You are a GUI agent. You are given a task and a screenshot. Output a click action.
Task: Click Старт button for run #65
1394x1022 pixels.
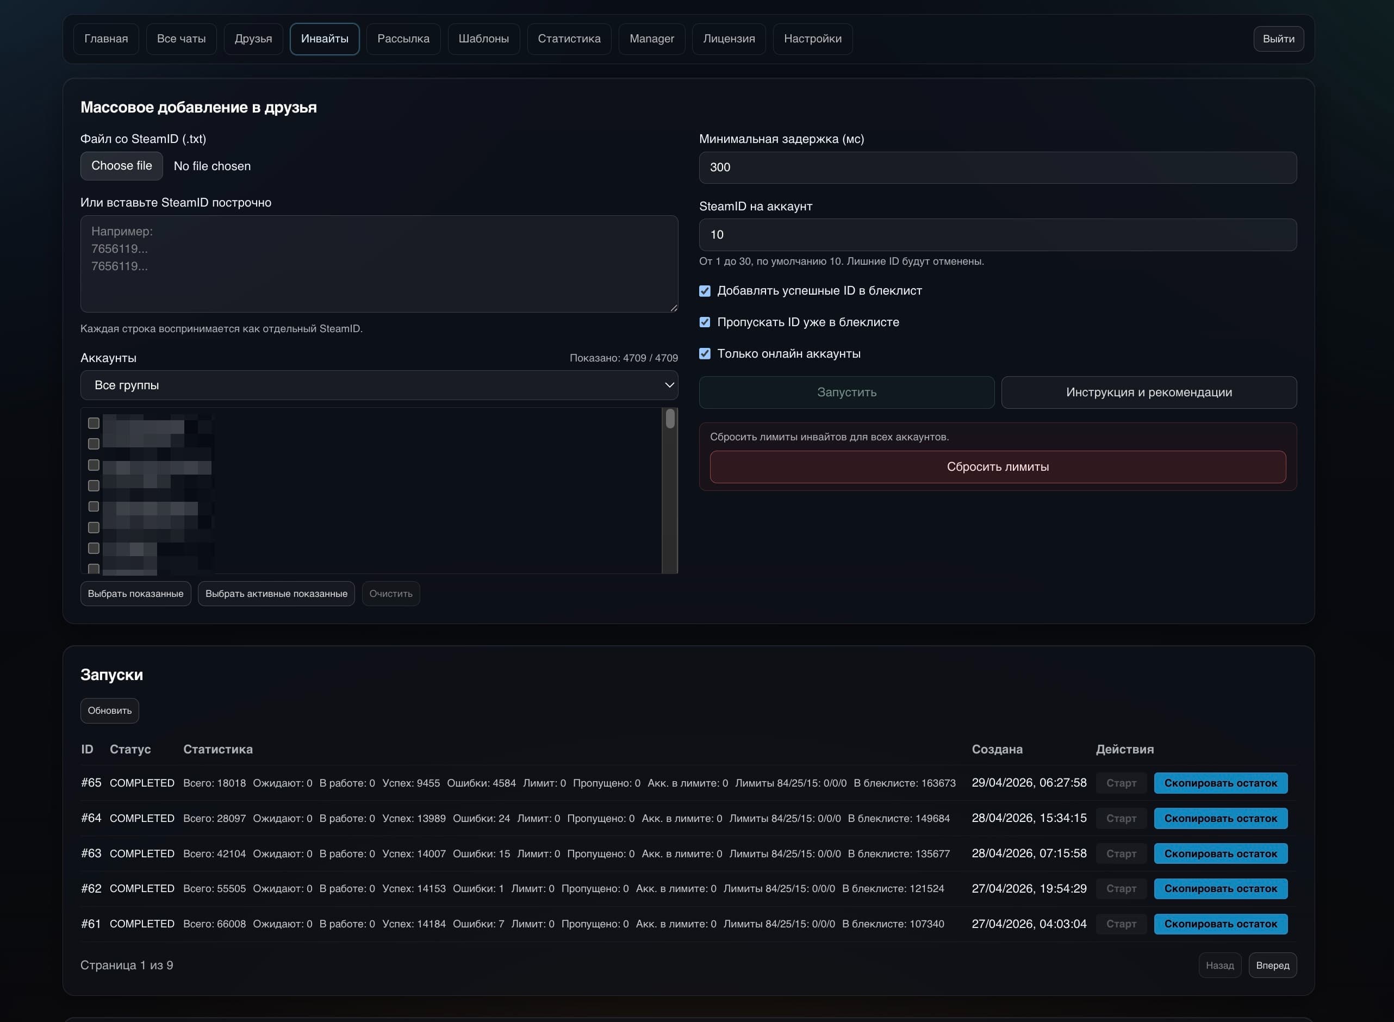click(1121, 783)
